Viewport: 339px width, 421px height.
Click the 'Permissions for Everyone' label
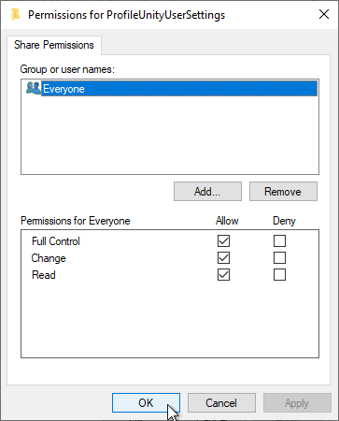[76, 221]
